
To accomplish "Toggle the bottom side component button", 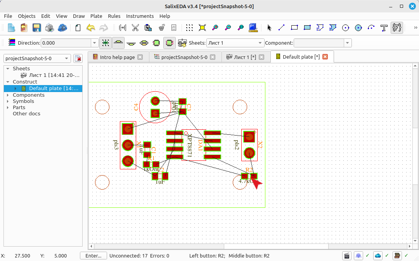I will coord(131,43).
